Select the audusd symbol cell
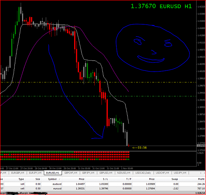The width and height of the screenshot is (206, 195). point(57,184)
